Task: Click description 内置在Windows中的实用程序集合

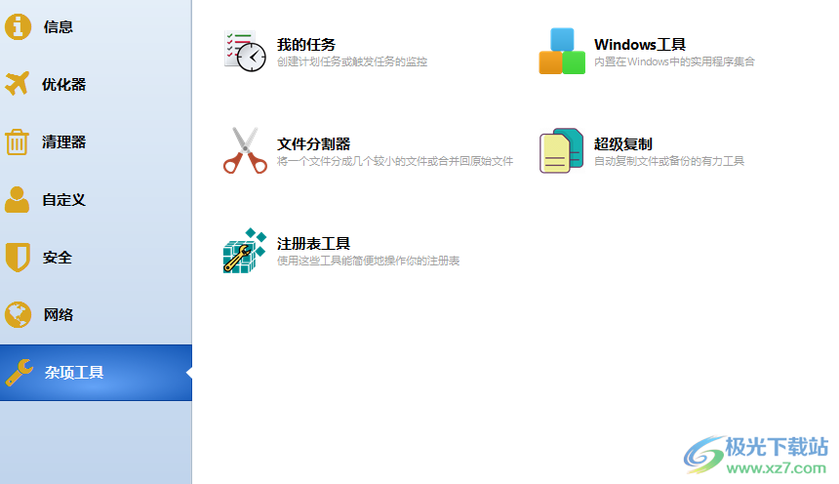Action: coord(674,61)
